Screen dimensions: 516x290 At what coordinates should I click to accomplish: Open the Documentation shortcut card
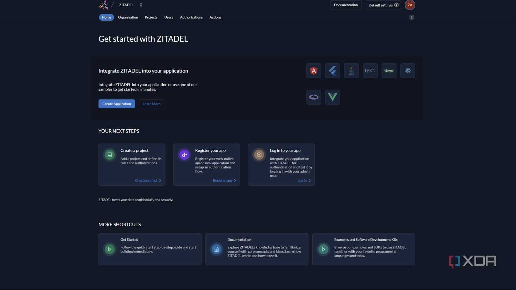[257, 249]
